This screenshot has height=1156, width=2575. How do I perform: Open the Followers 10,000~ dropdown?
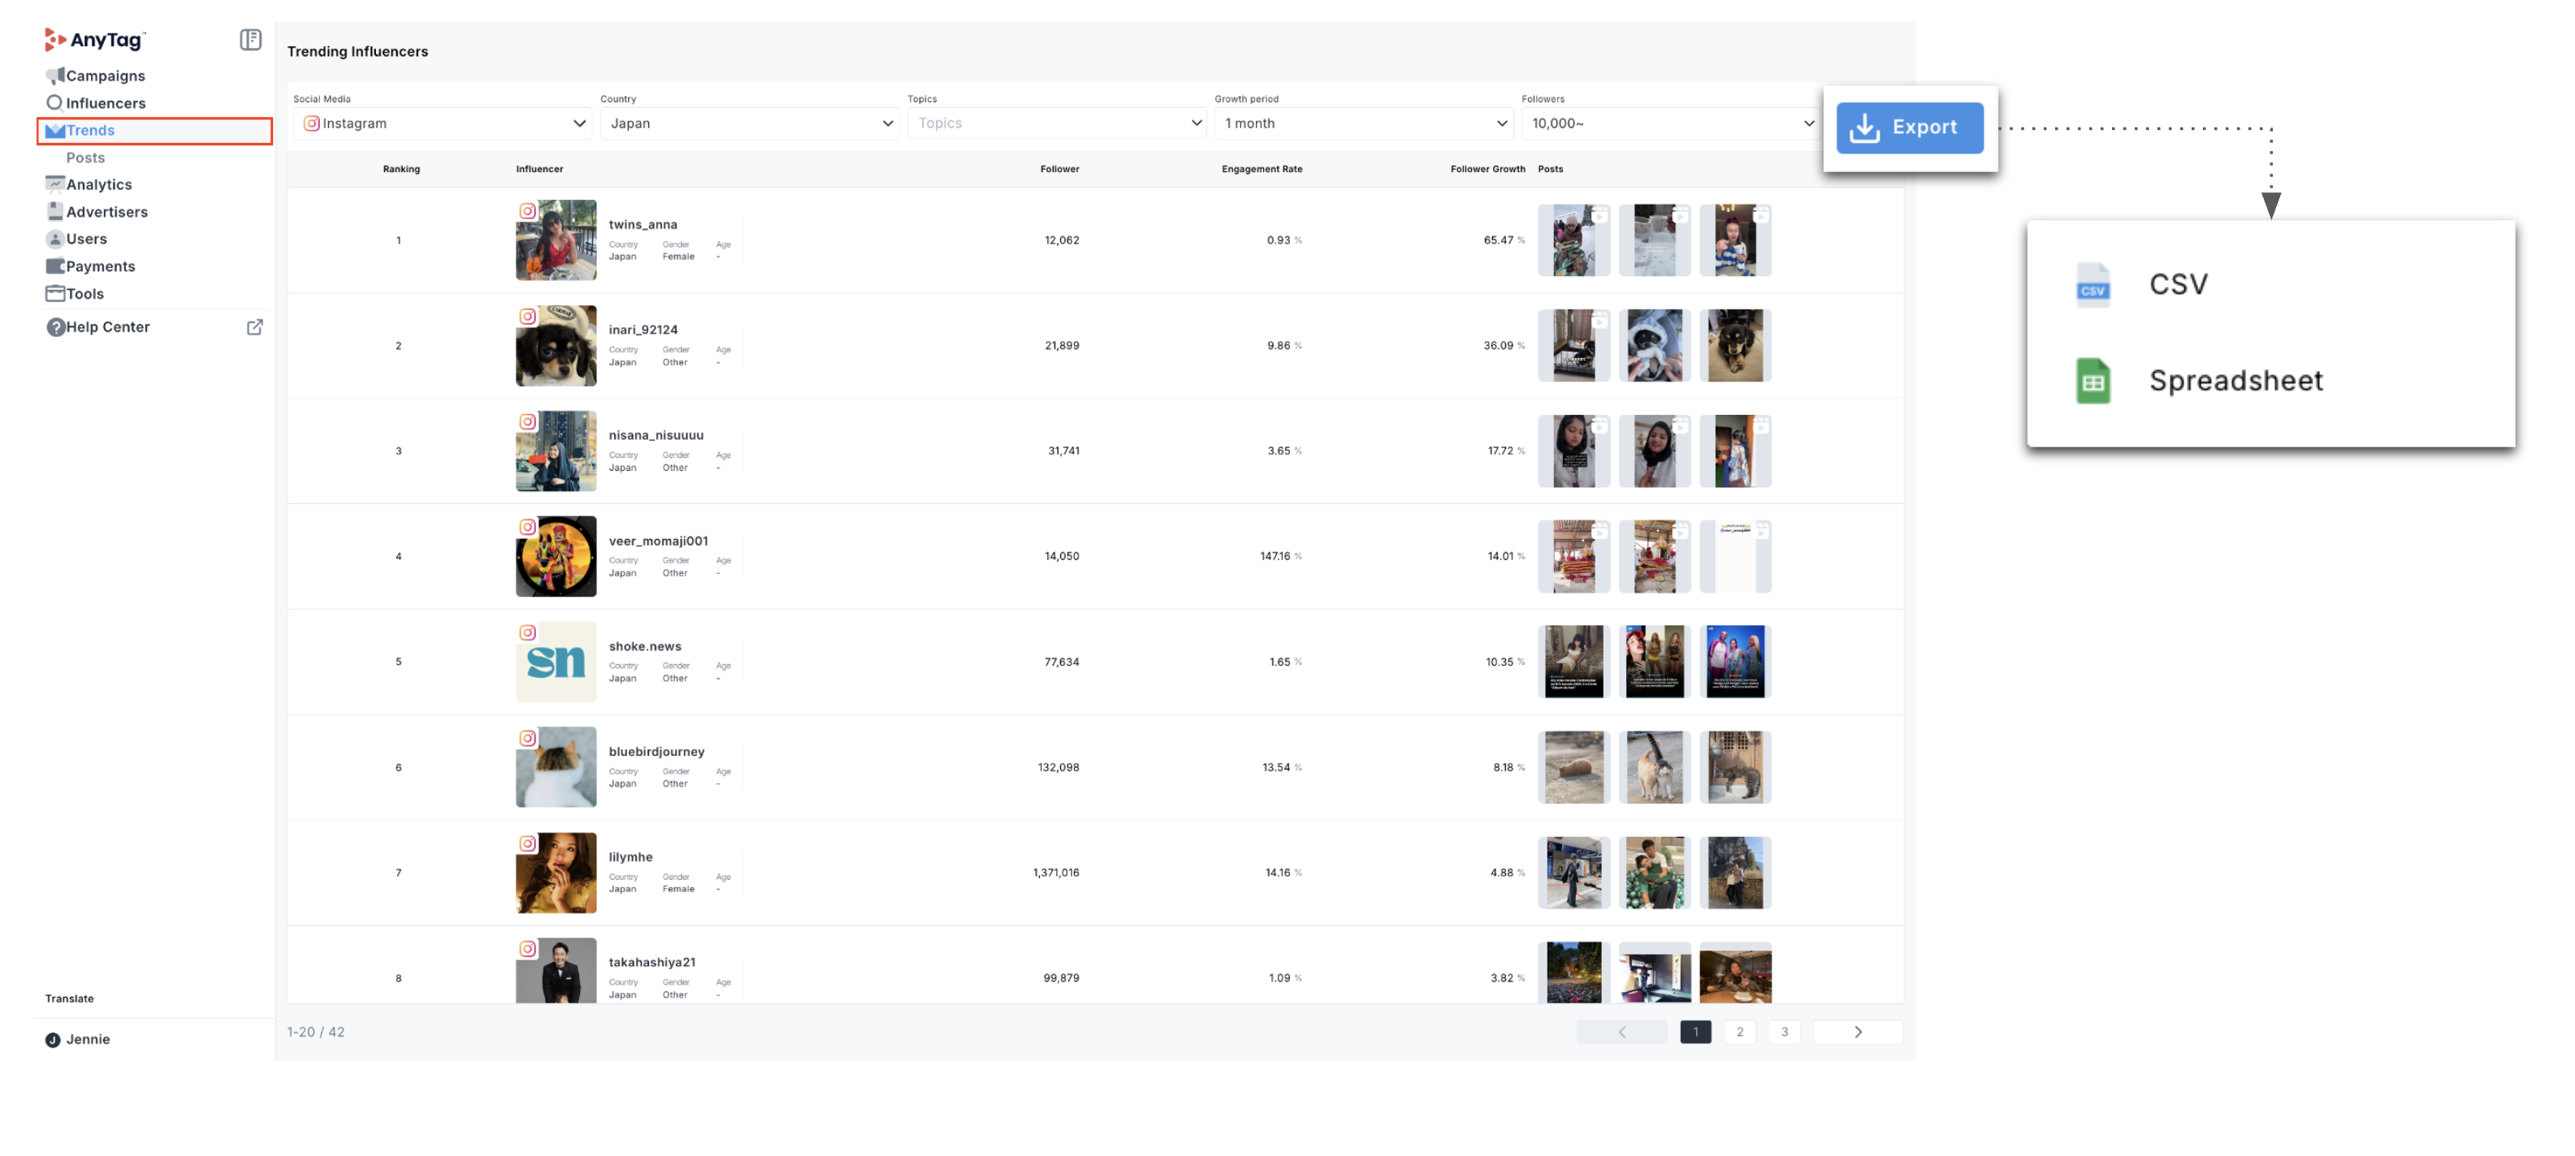(x=1670, y=123)
